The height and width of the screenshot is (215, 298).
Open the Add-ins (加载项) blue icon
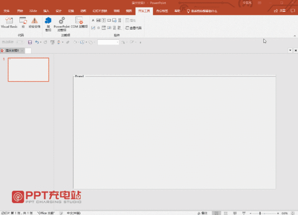point(48,24)
